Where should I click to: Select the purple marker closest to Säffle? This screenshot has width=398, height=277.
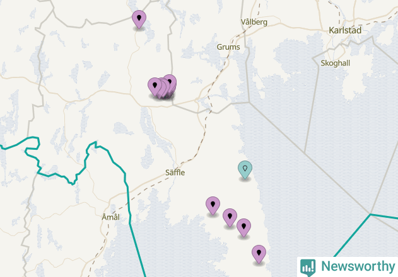pyautogui.click(x=213, y=205)
